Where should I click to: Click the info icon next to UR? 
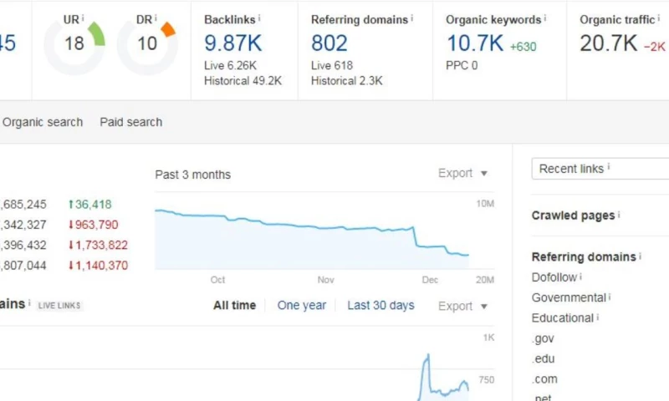pyautogui.click(x=84, y=18)
